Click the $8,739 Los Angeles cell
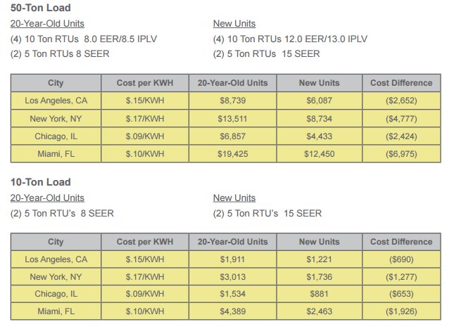Screen dimensions: 454x329 (232, 101)
